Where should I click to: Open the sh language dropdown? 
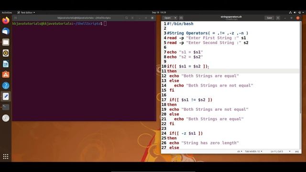[x=240, y=151]
